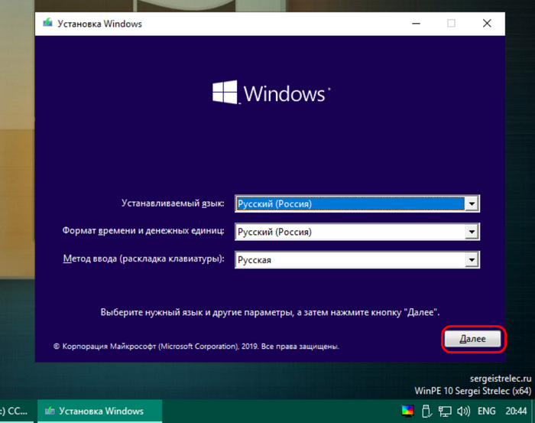The height and width of the screenshot is (423, 535).
Task: Click the colorful display tray icon
Action: point(407,411)
